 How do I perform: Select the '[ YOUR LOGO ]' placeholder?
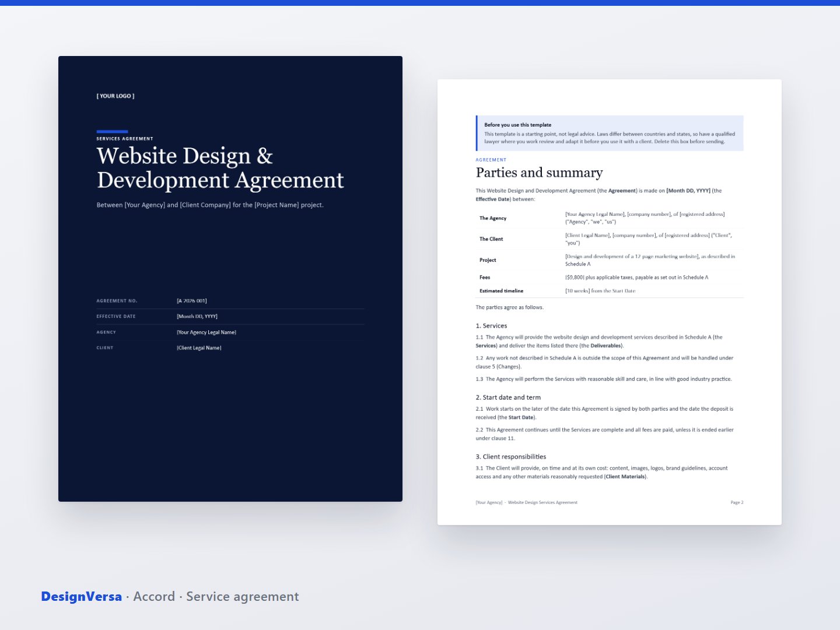(x=116, y=96)
